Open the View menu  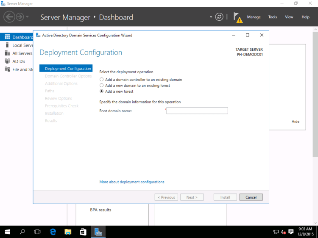pos(289,17)
